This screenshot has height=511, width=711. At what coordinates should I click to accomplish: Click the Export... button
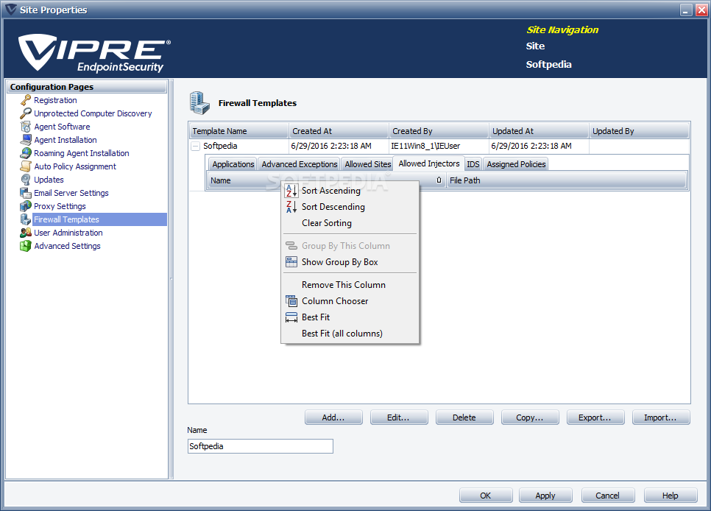595,417
